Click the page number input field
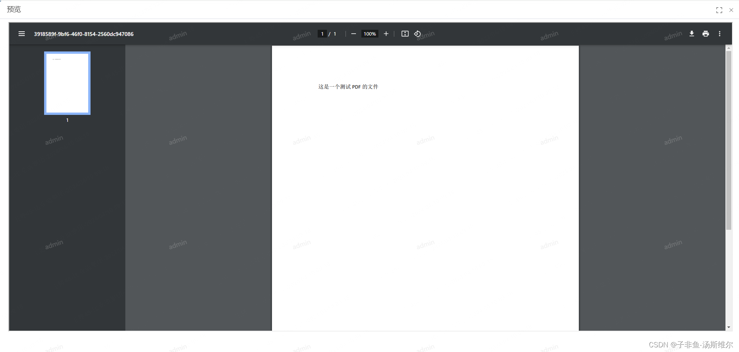The width and height of the screenshot is (739, 352). click(x=322, y=34)
